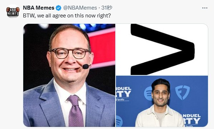Image resolution: width=214 pixels, height=129 pixels.
Task: Click the 'NDUEL RTY' text at backdrop left
Action: 123,92
